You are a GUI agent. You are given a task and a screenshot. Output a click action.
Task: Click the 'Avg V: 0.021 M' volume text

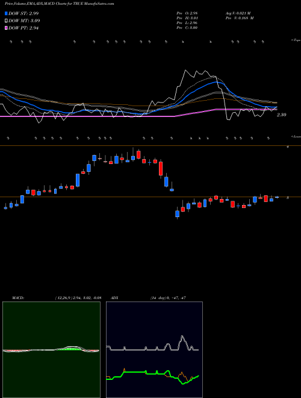coord(238,13)
